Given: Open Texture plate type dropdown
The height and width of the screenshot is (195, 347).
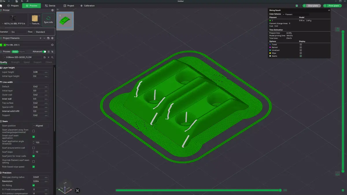Looking at the screenshot, I should [35, 24].
